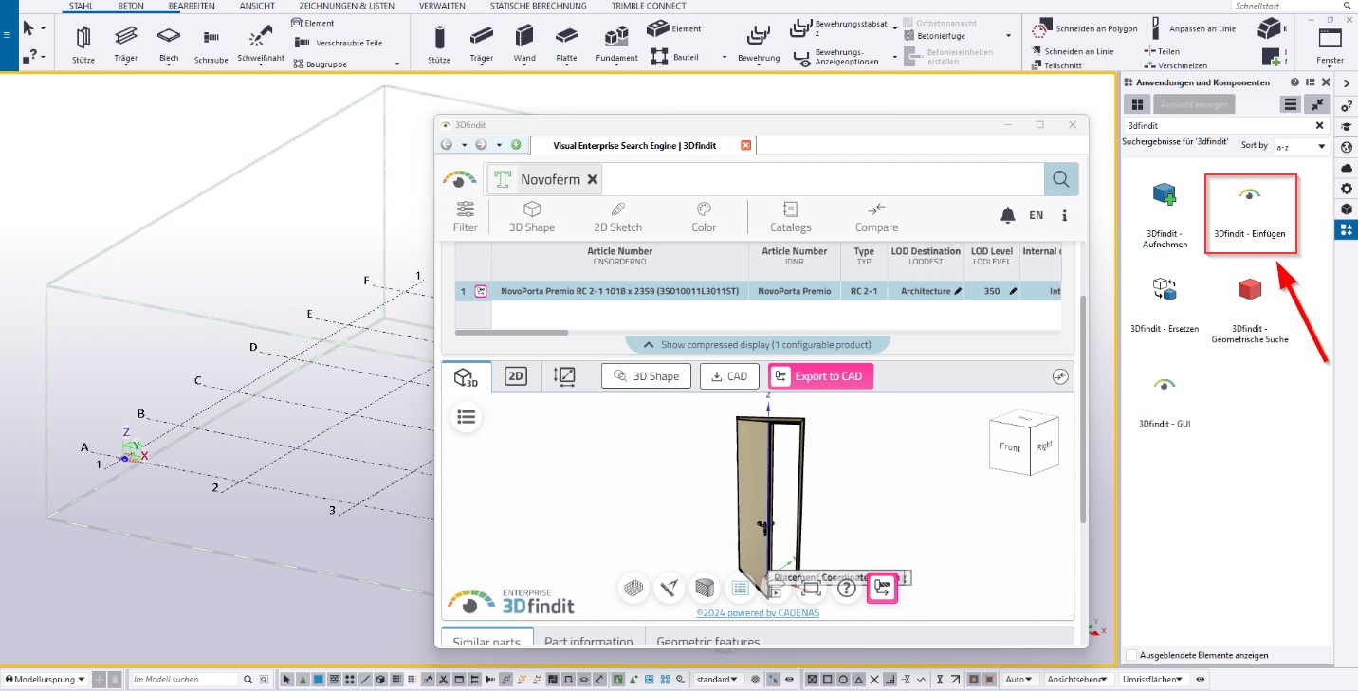This screenshot has height=691, width=1358.
Task: Open 3Dfindit - Einfügen component
Action: pos(1250,214)
